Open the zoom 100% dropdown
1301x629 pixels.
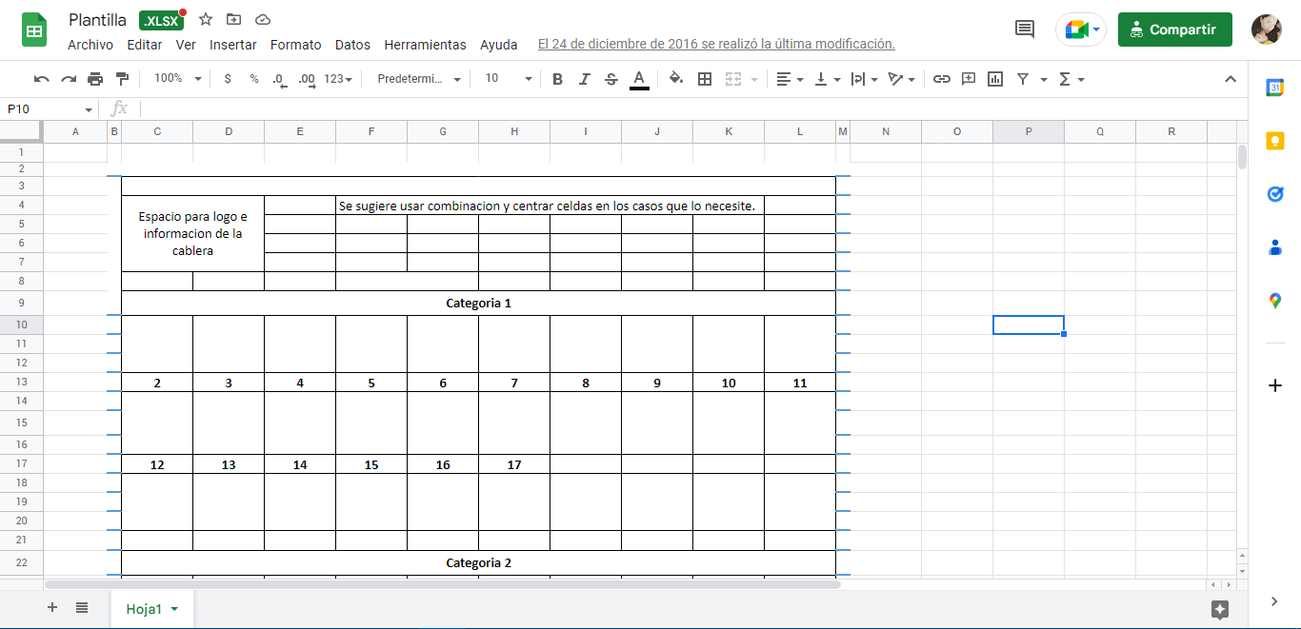coord(178,79)
